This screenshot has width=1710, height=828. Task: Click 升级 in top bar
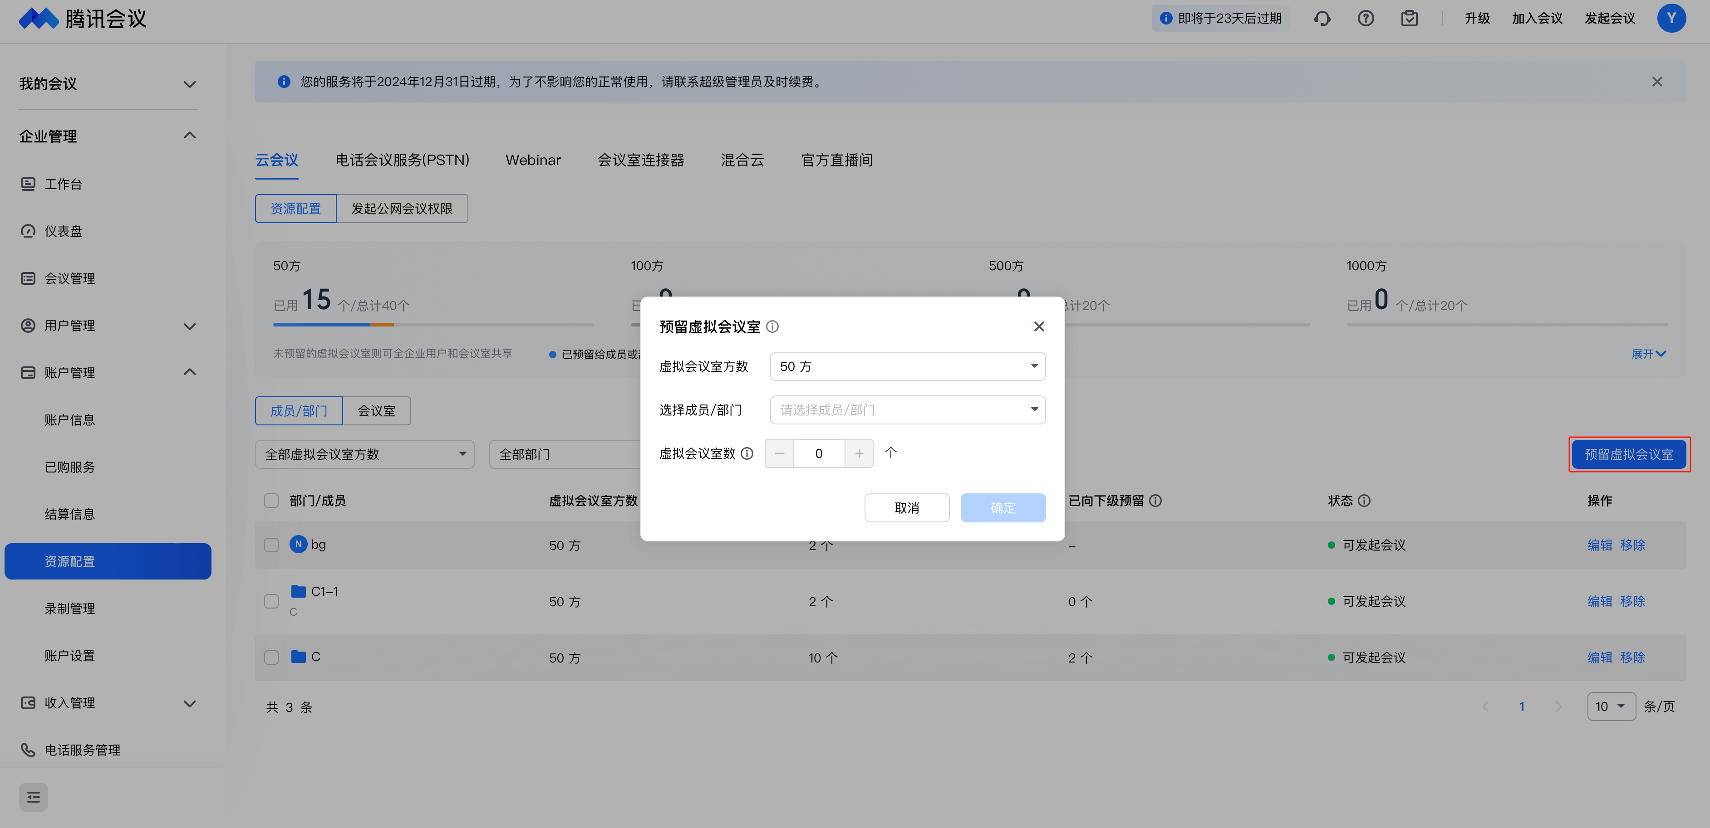pos(1477,19)
